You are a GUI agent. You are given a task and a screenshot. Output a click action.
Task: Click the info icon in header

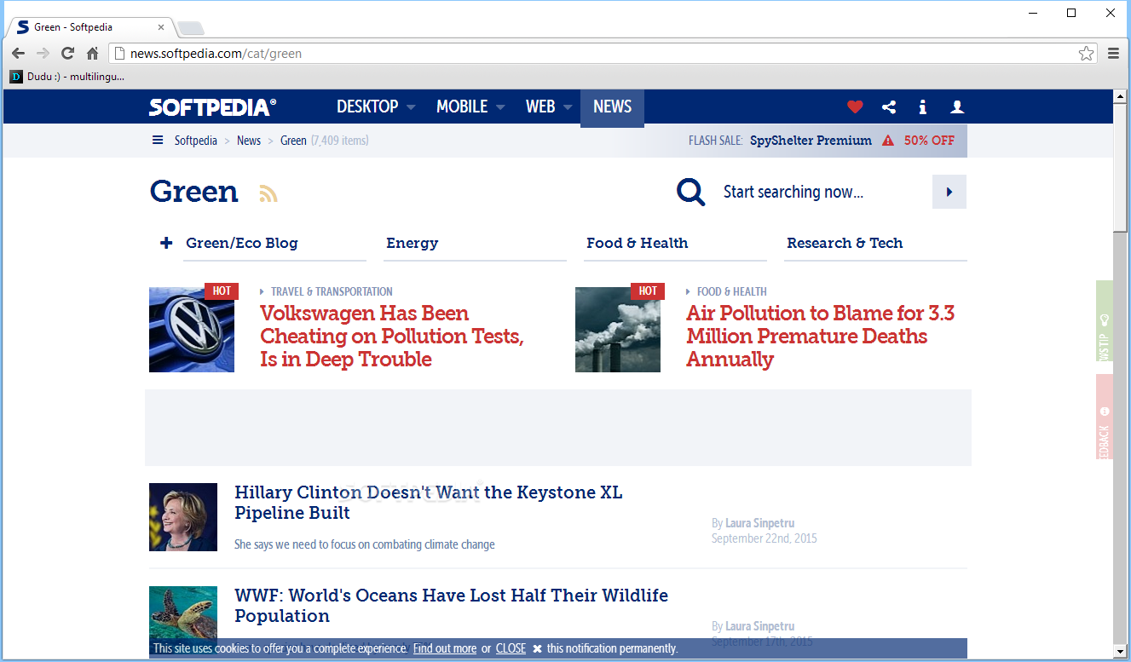coord(923,106)
